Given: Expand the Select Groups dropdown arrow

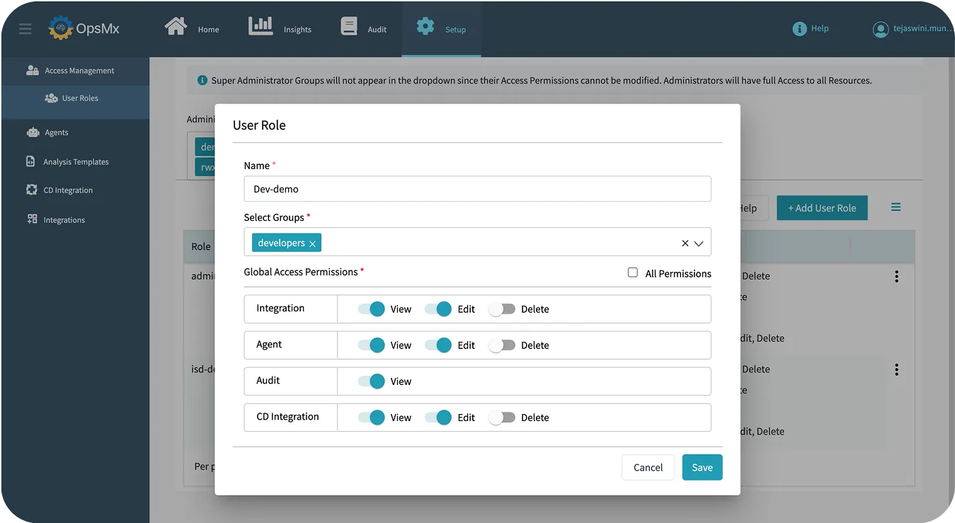Looking at the screenshot, I should tap(699, 243).
